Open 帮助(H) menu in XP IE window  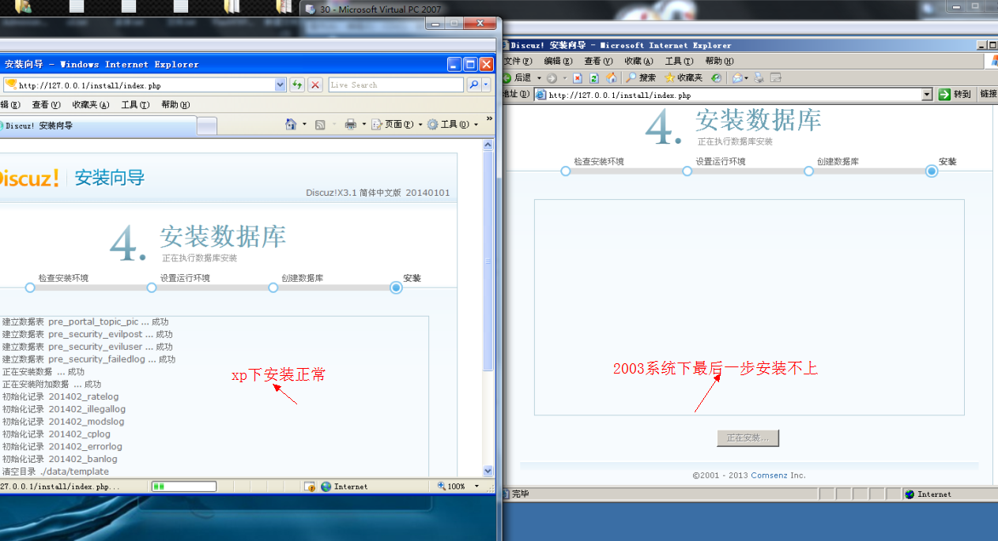175,104
